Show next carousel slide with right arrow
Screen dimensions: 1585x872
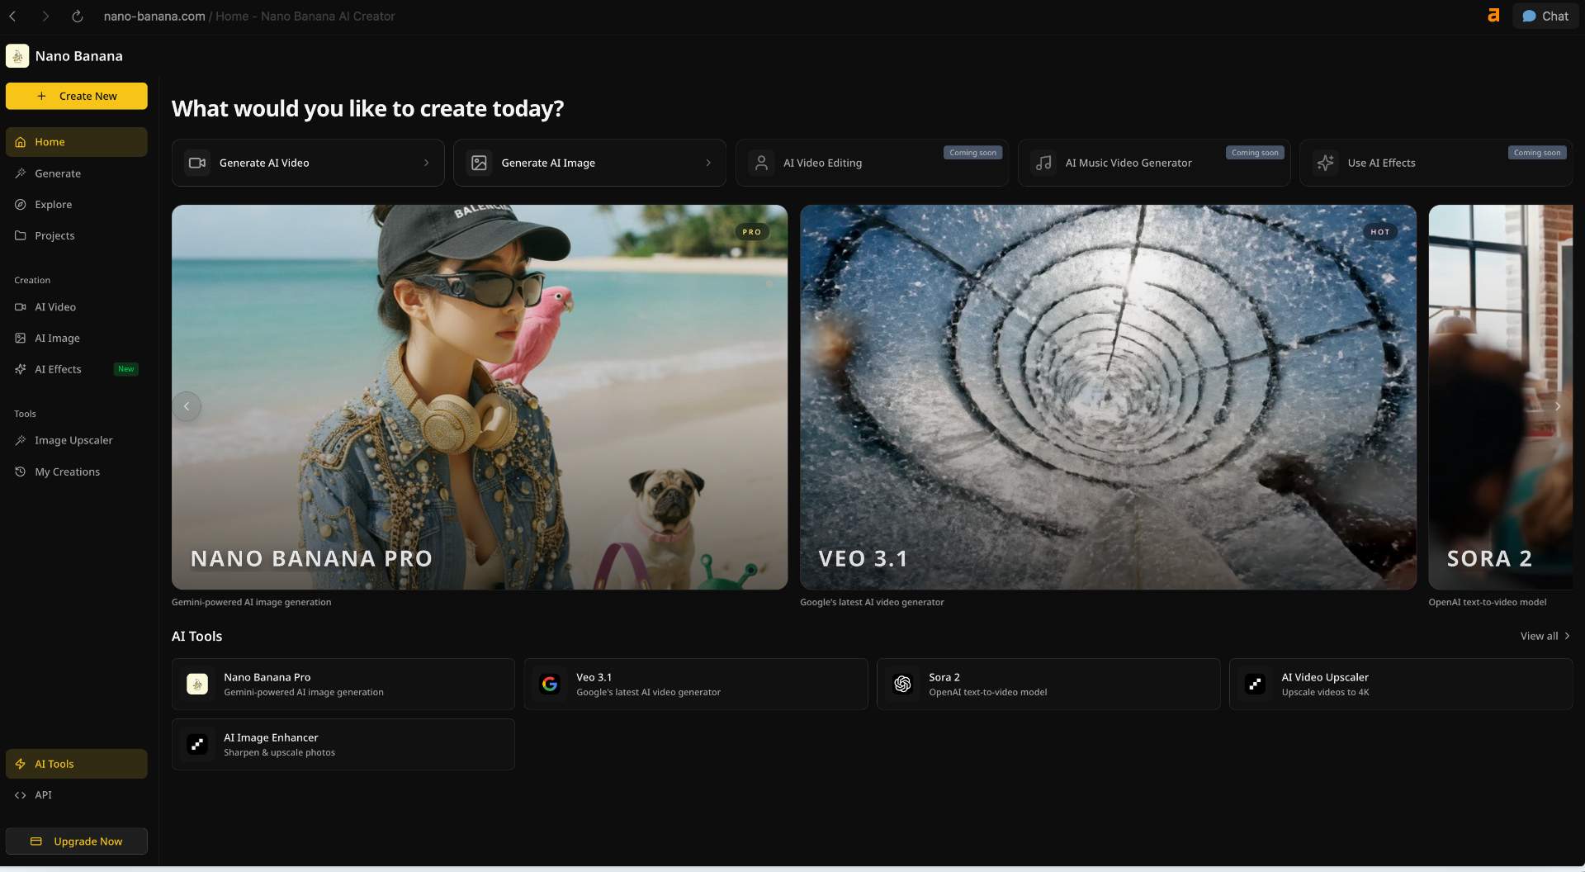[x=1557, y=406]
